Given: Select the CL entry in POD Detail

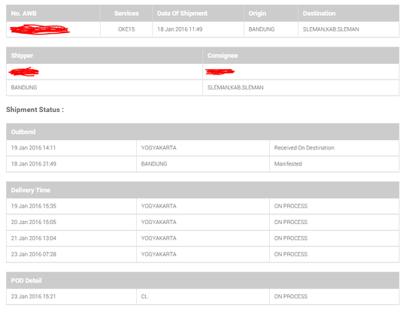Looking at the screenshot, I should (144, 296).
